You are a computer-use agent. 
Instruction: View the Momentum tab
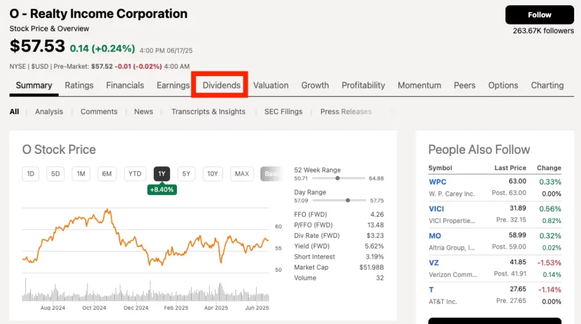coord(419,85)
